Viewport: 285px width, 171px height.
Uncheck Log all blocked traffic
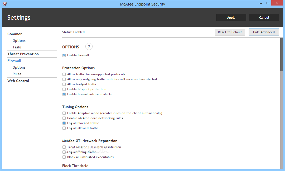[x=64, y=123]
